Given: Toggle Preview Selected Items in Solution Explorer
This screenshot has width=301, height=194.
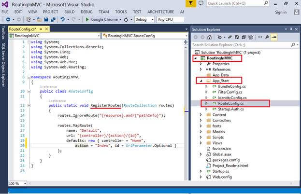Looking at the screenshot, I should point(274,37).
